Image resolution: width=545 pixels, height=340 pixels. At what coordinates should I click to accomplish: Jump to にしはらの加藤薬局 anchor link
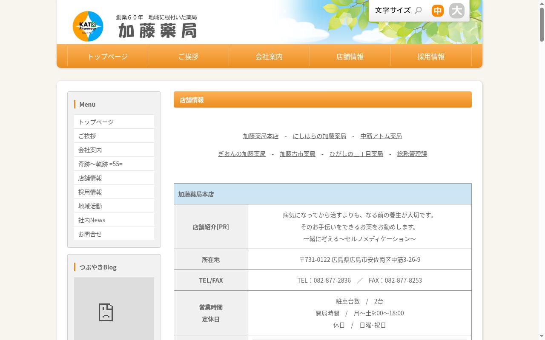(320, 136)
